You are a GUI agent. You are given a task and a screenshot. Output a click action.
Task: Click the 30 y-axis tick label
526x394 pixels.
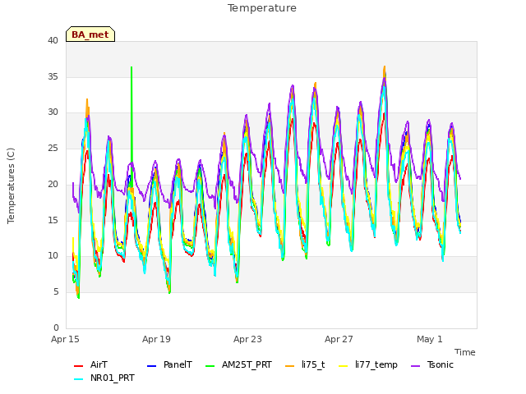53,112
